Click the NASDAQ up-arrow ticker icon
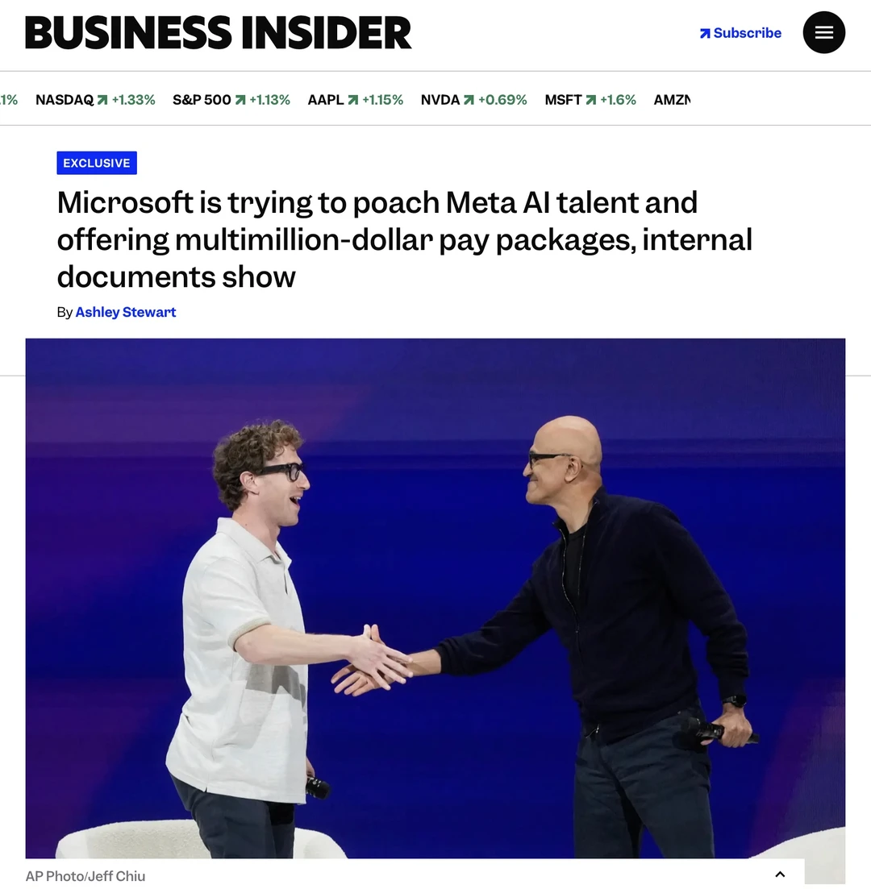Image resolution: width=871 pixels, height=889 pixels. [102, 100]
